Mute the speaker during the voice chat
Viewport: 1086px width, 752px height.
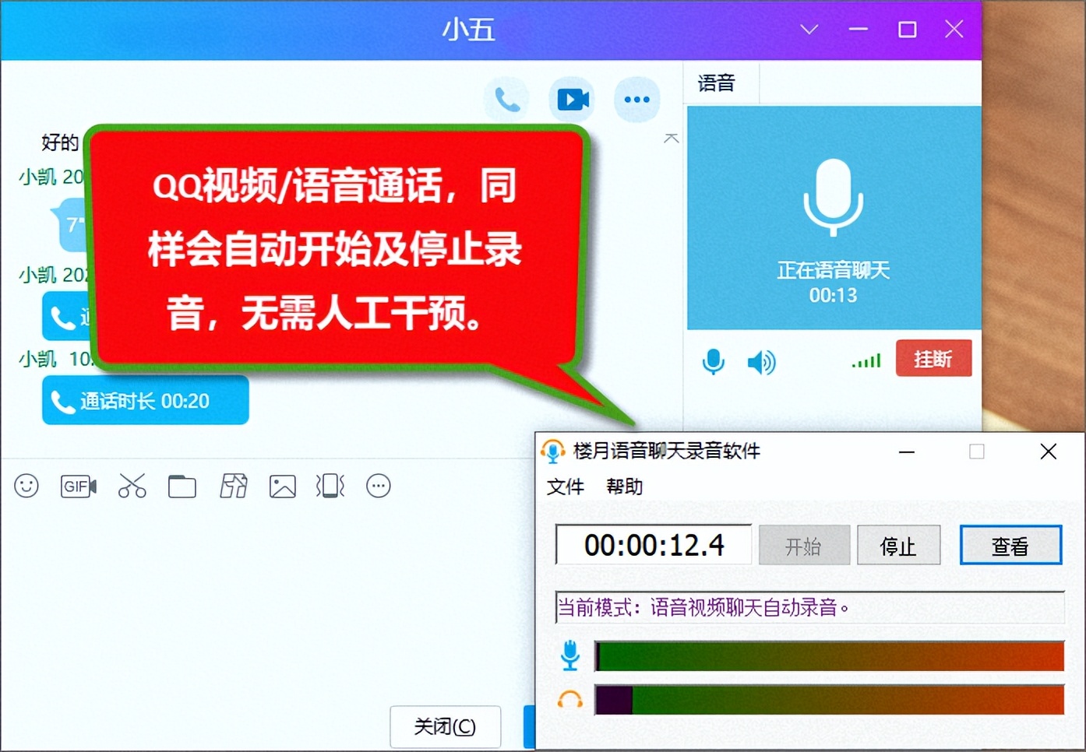pyautogui.click(x=761, y=361)
